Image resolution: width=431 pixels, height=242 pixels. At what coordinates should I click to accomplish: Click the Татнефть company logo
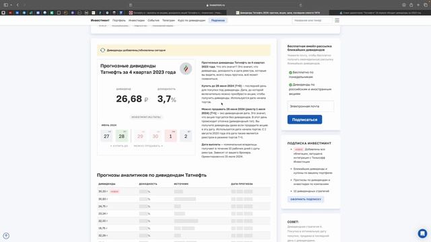pos(186,69)
